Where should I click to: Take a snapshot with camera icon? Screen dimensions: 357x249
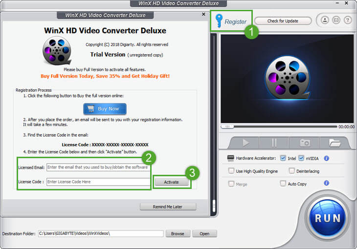click(305, 143)
